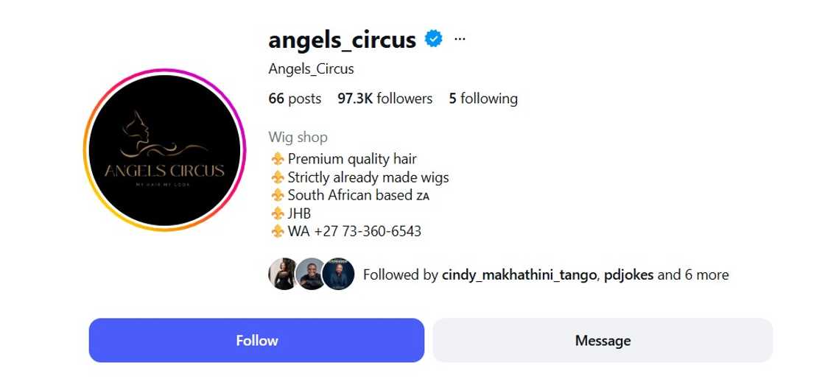Open cindy_makhathini_tango's profile link
The image size is (825, 379).
click(519, 275)
